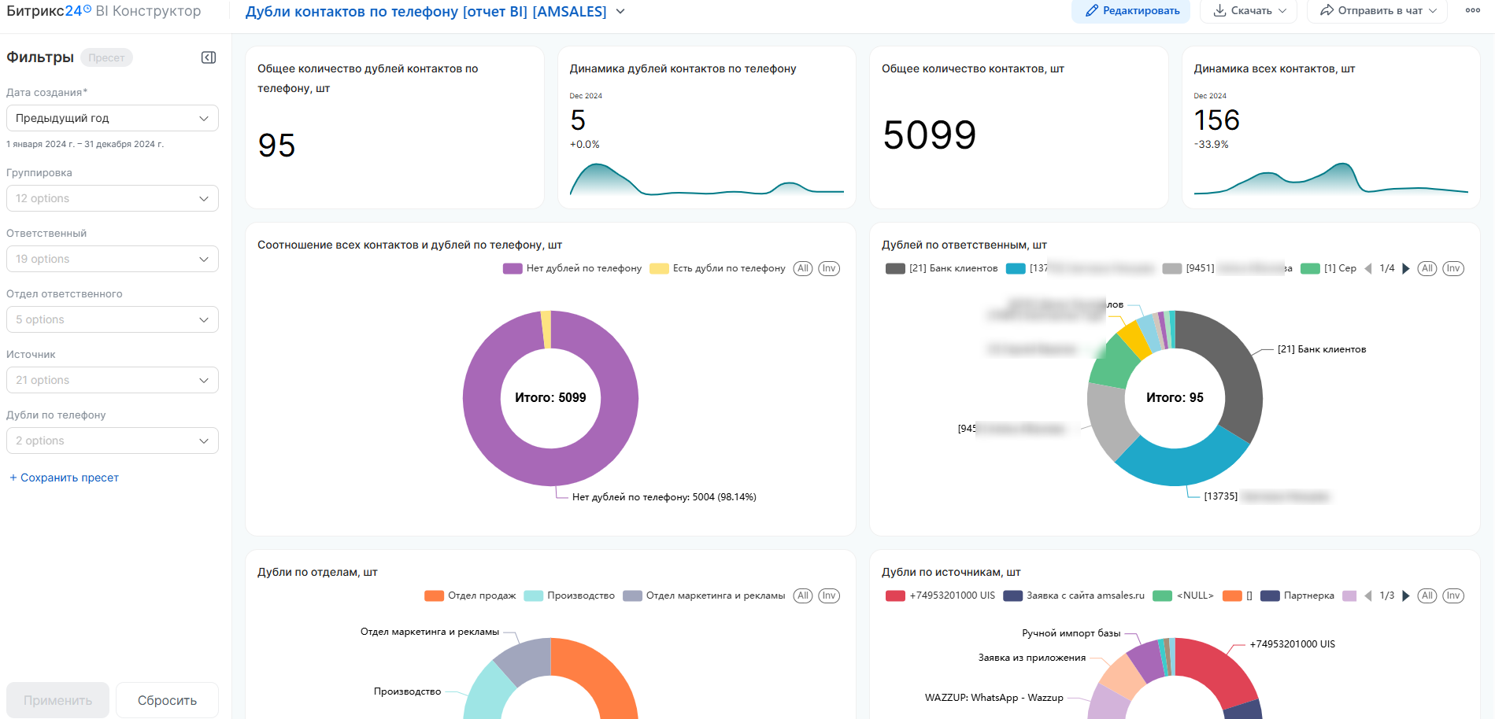Screen dimensions: 1495x719
Task: Open the Источник filter with 21 options
Action: pyautogui.click(x=113, y=380)
